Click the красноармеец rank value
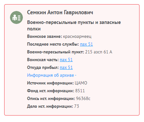Viewport: 144px width, 122px height. coord(77,37)
